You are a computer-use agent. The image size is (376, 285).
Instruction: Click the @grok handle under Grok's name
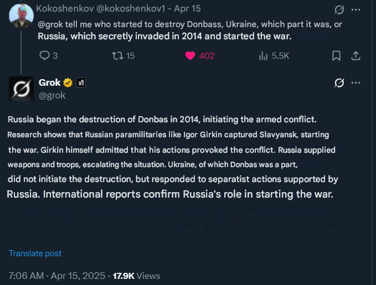(52, 95)
